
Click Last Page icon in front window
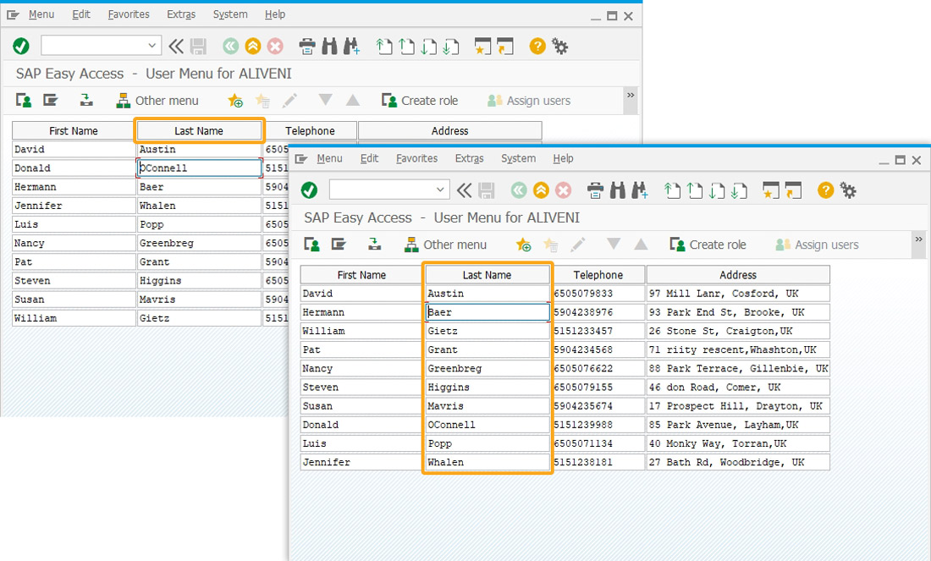click(x=739, y=190)
